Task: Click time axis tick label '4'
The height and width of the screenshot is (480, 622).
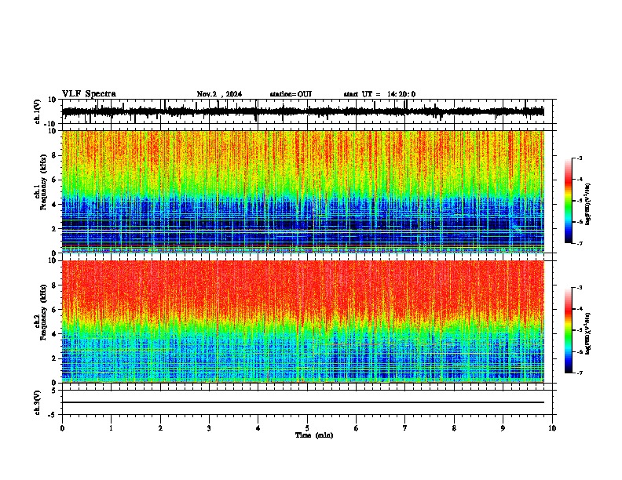Action: click(258, 428)
